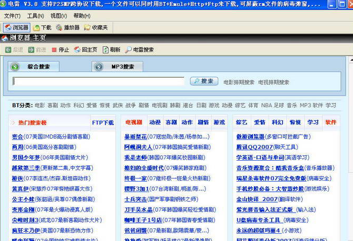353x241 pixels.
Task: Select BT category 电影
Action: (x=40, y=106)
